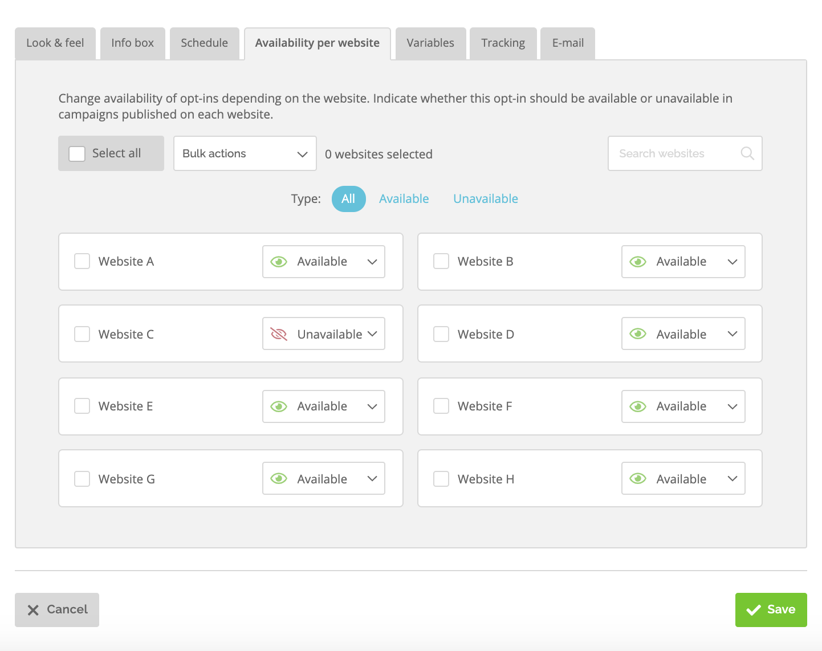Image resolution: width=822 pixels, height=651 pixels.
Task: Expand Website C Unavailable dropdown arrow
Action: click(x=372, y=334)
